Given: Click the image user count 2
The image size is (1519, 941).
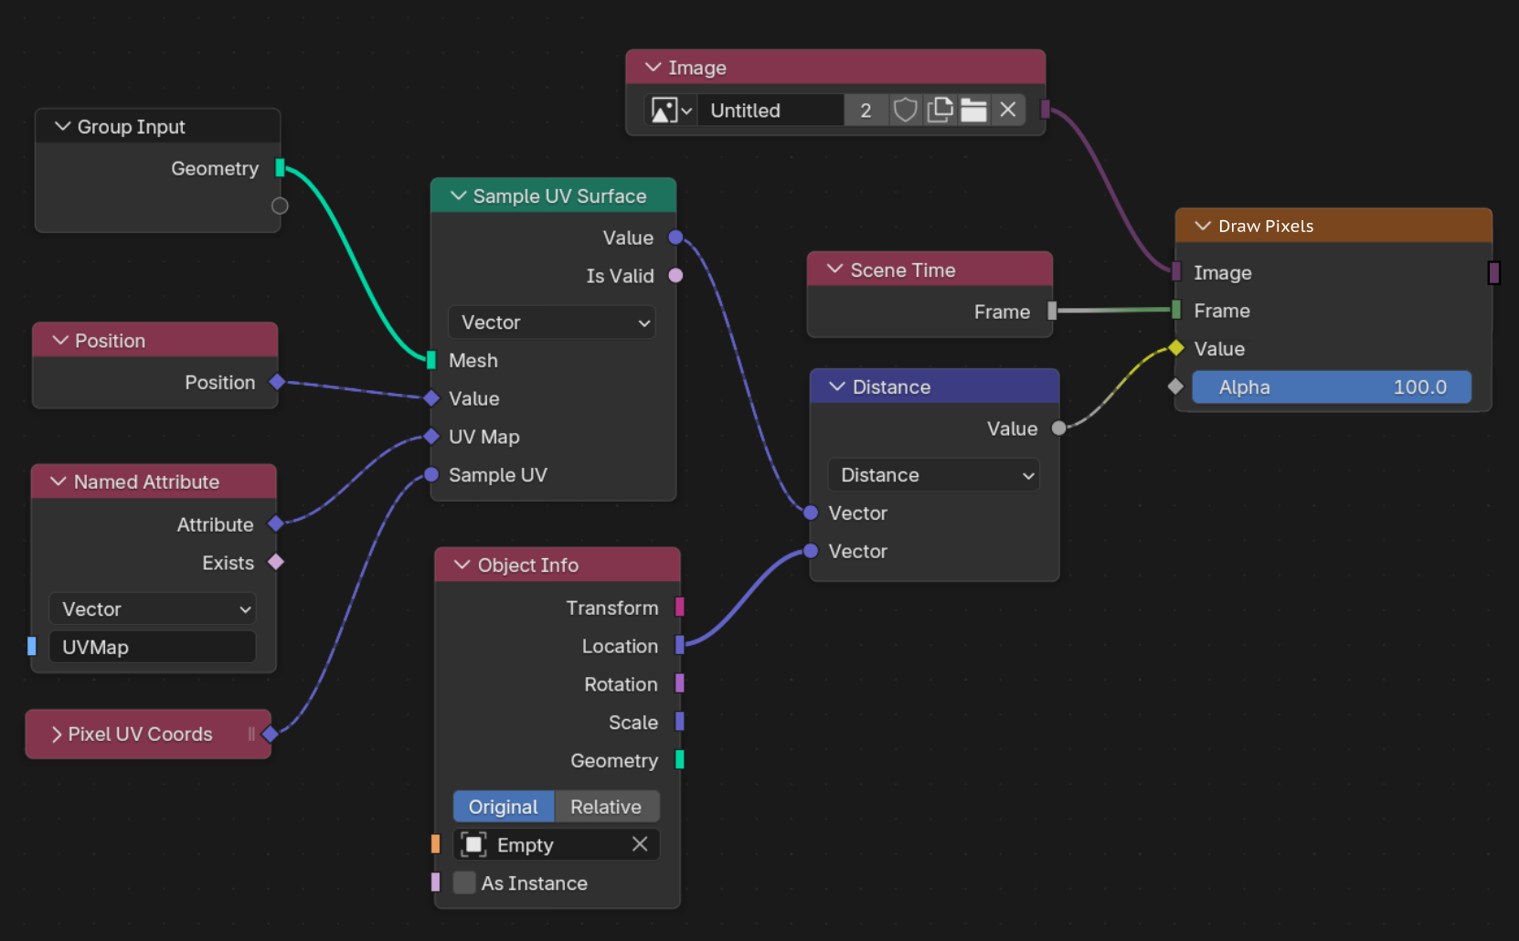Looking at the screenshot, I should pos(866,111).
